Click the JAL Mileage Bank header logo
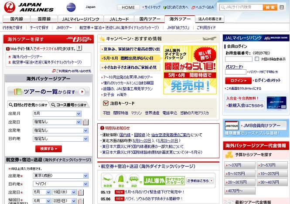Viewport: 290px width, 204px height. tap(256, 38)
